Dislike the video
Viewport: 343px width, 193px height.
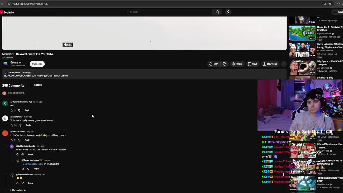point(224,64)
